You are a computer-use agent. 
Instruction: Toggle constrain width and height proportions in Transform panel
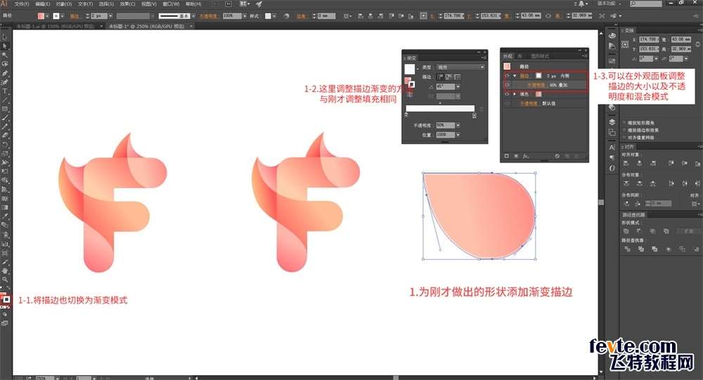pos(697,44)
